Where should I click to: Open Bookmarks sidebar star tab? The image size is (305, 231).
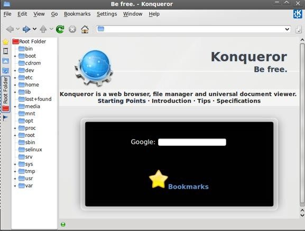click(x=6, y=42)
